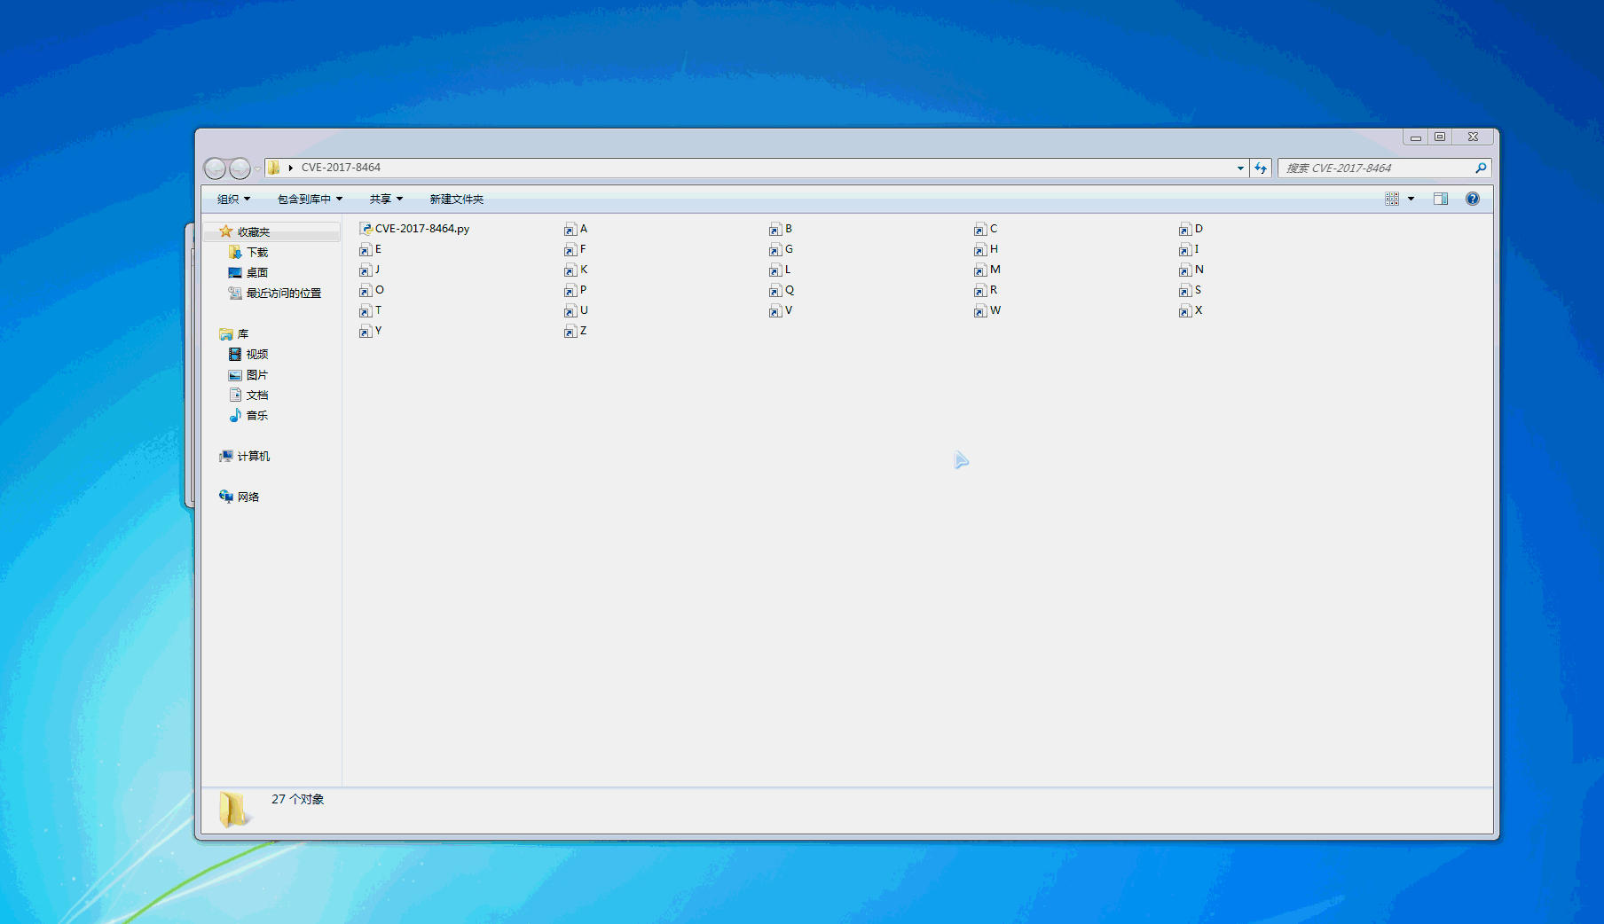Select shortcut file P
The height and width of the screenshot is (924, 1604).
(x=576, y=290)
